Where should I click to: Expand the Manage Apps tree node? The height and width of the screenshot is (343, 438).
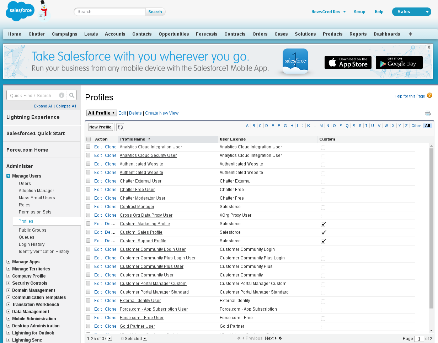tap(8, 262)
